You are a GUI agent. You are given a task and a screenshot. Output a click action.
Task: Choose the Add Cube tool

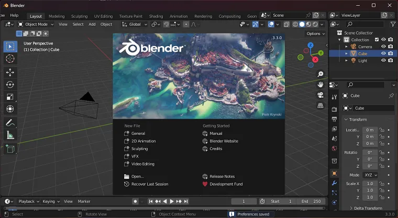[x=10, y=149]
